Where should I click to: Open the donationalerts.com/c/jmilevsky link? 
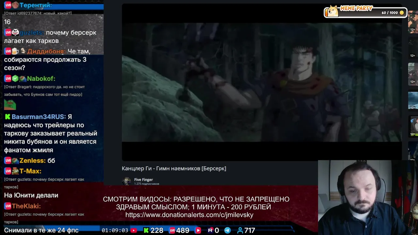pyautogui.click(x=189, y=215)
